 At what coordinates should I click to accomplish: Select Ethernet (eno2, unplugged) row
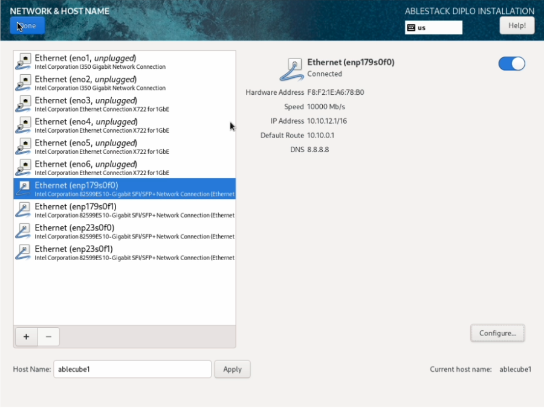tap(125, 83)
